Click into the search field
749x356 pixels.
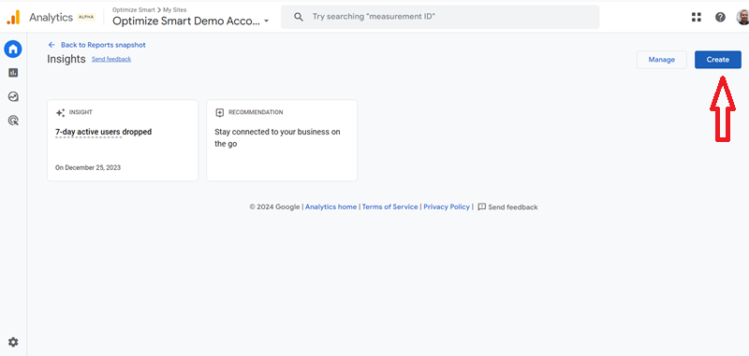440,17
